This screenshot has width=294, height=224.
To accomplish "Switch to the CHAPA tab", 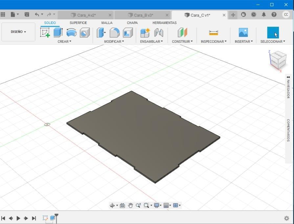I will pos(132,23).
